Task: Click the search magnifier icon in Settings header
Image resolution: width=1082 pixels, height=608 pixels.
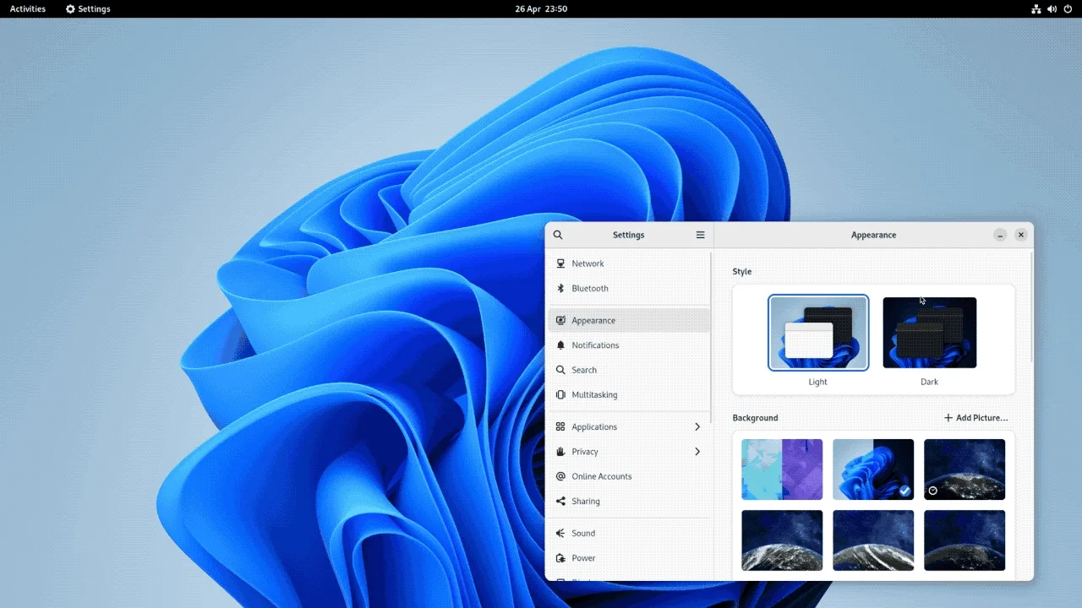Action: (558, 235)
